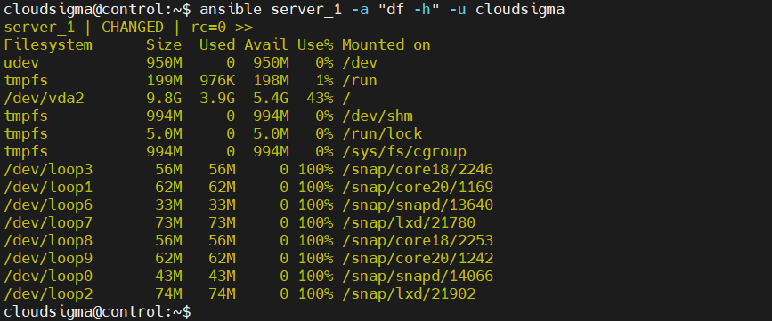
Task: Click the '43%' usage value
Action: tap(320, 99)
